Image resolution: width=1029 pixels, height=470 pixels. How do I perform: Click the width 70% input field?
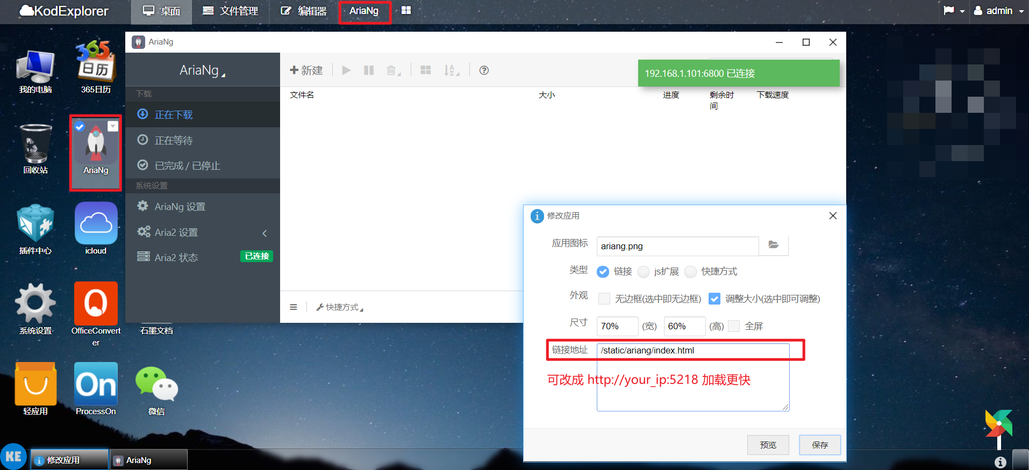617,326
